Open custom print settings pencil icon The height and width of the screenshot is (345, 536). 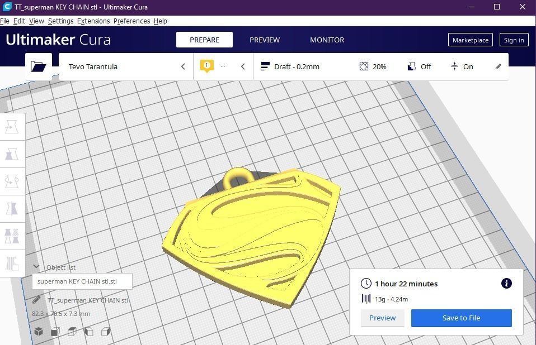click(498, 66)
